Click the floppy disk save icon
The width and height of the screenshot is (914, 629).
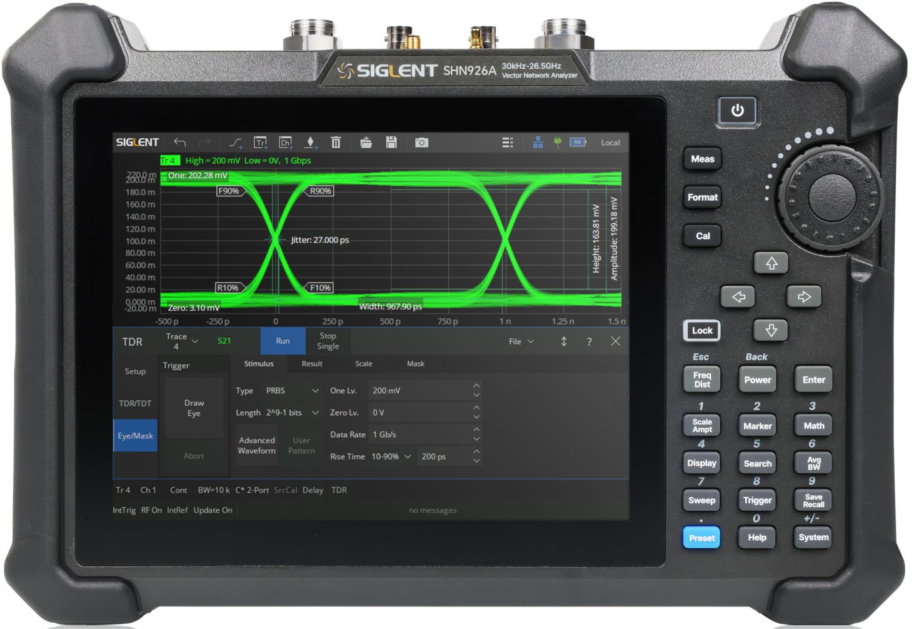click(391, 143)
